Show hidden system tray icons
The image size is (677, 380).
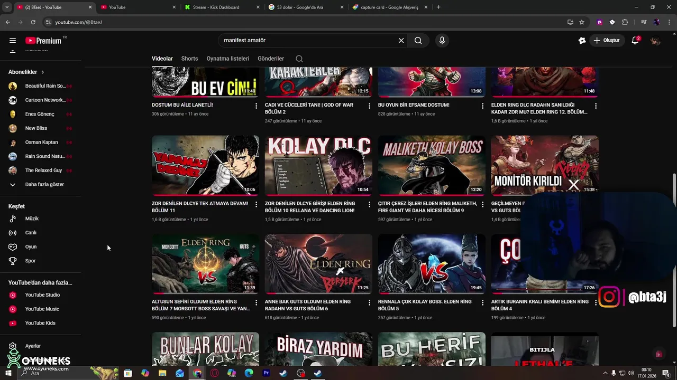(x=605, y=373)
